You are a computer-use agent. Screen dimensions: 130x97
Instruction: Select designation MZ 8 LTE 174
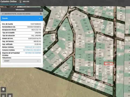coord(36,30)
